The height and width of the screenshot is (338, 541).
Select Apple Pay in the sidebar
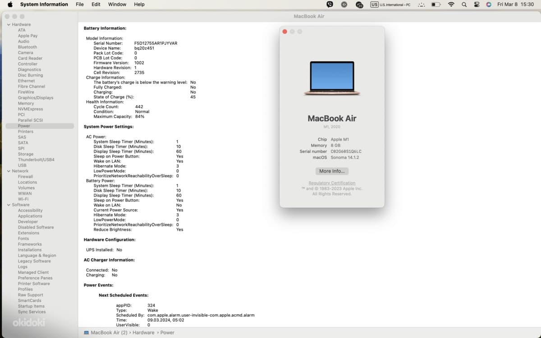28,36
